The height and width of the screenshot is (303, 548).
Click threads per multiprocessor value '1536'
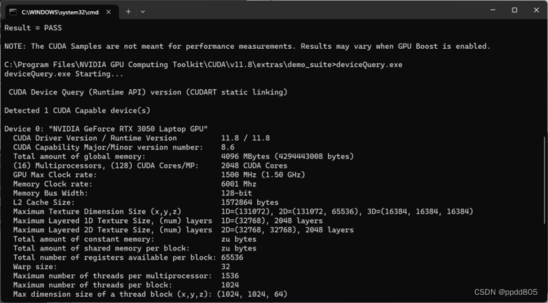230,276
